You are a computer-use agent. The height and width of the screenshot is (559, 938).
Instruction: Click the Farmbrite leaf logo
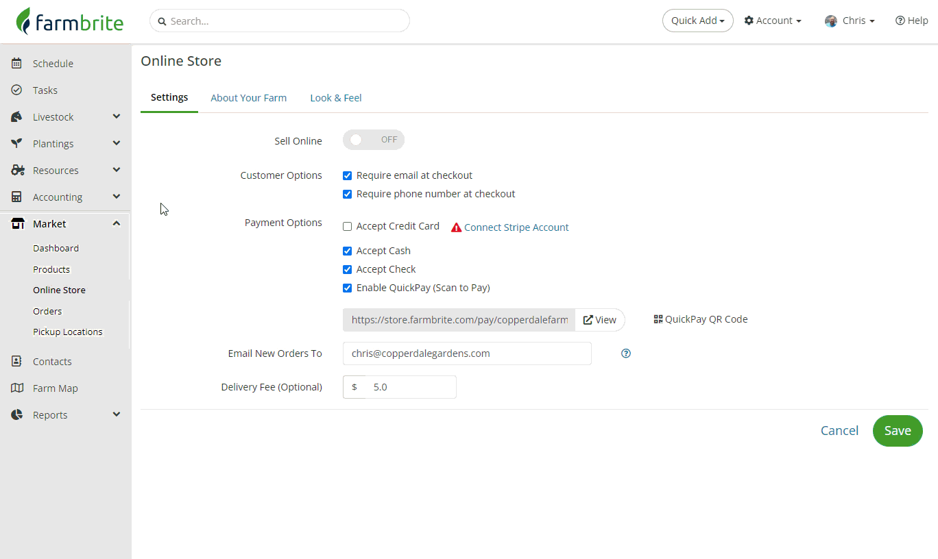point(24,21)
